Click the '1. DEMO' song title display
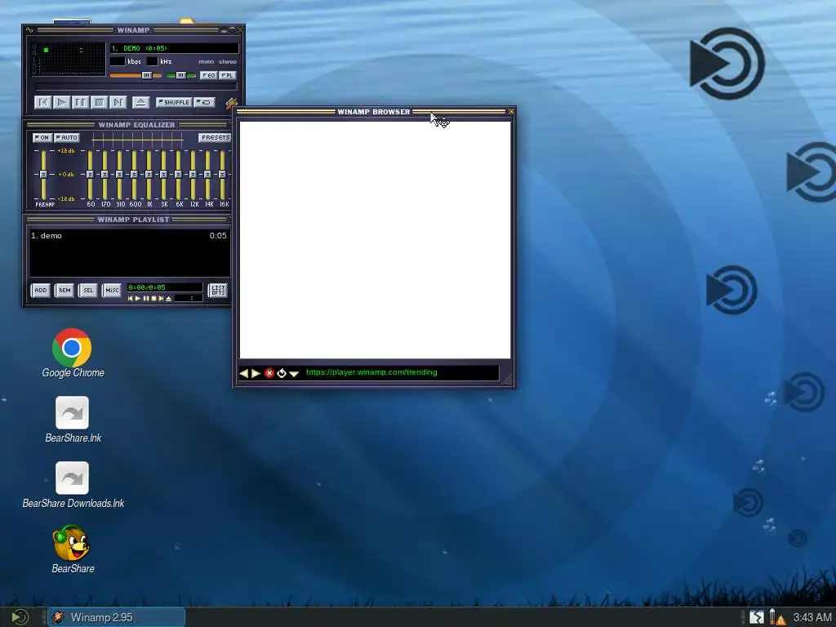The image size is (836, 627). (x=174, y=48)
